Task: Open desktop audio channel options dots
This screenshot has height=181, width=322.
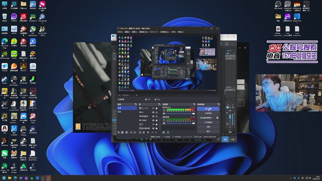Action: tap(164, 120)
